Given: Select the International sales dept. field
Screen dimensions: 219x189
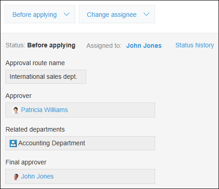Looking at the screenshot, I should 46,77.
